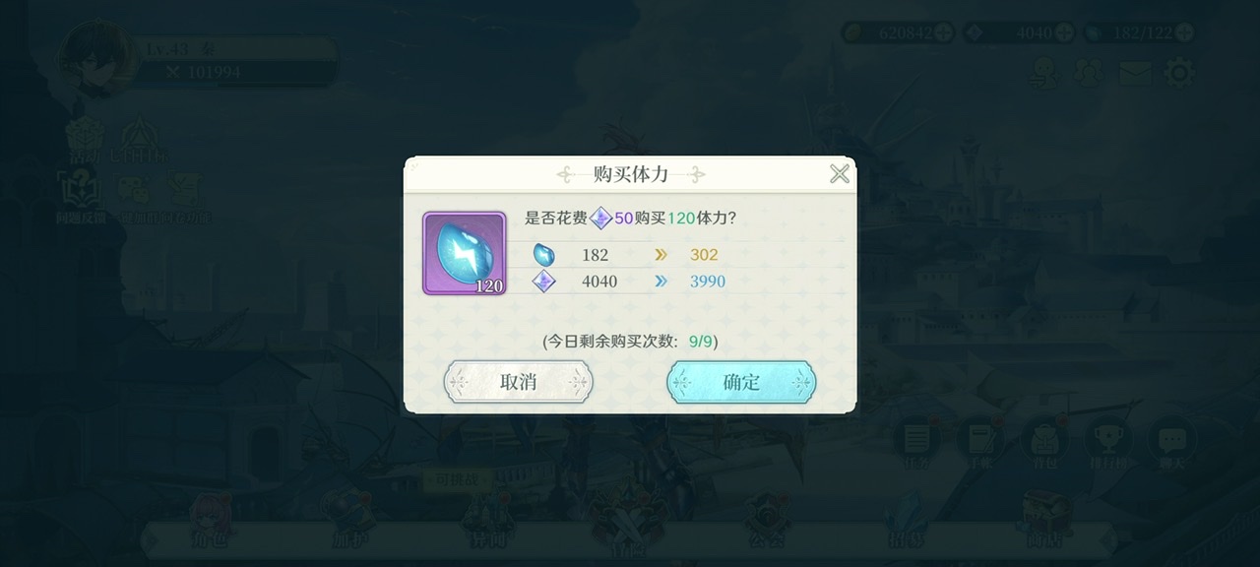
Task: Open the 问题反馈 feedback icon
Action: (81, 197)
